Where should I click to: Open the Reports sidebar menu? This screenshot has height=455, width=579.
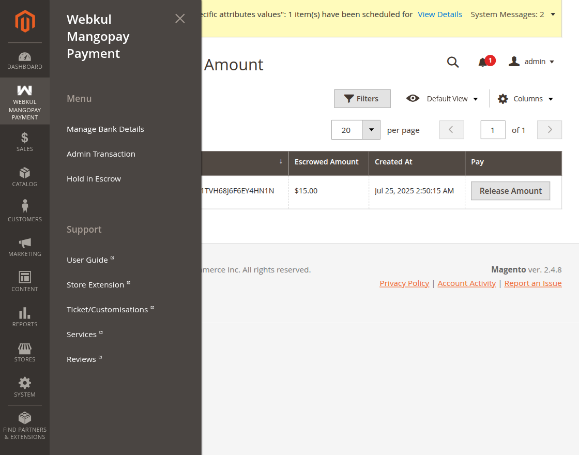coord(25,317)
